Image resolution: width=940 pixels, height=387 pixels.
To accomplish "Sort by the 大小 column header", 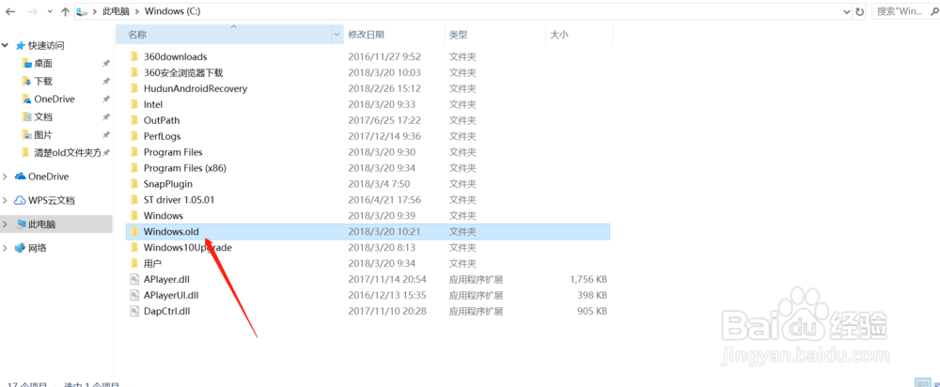I will 578,35.
